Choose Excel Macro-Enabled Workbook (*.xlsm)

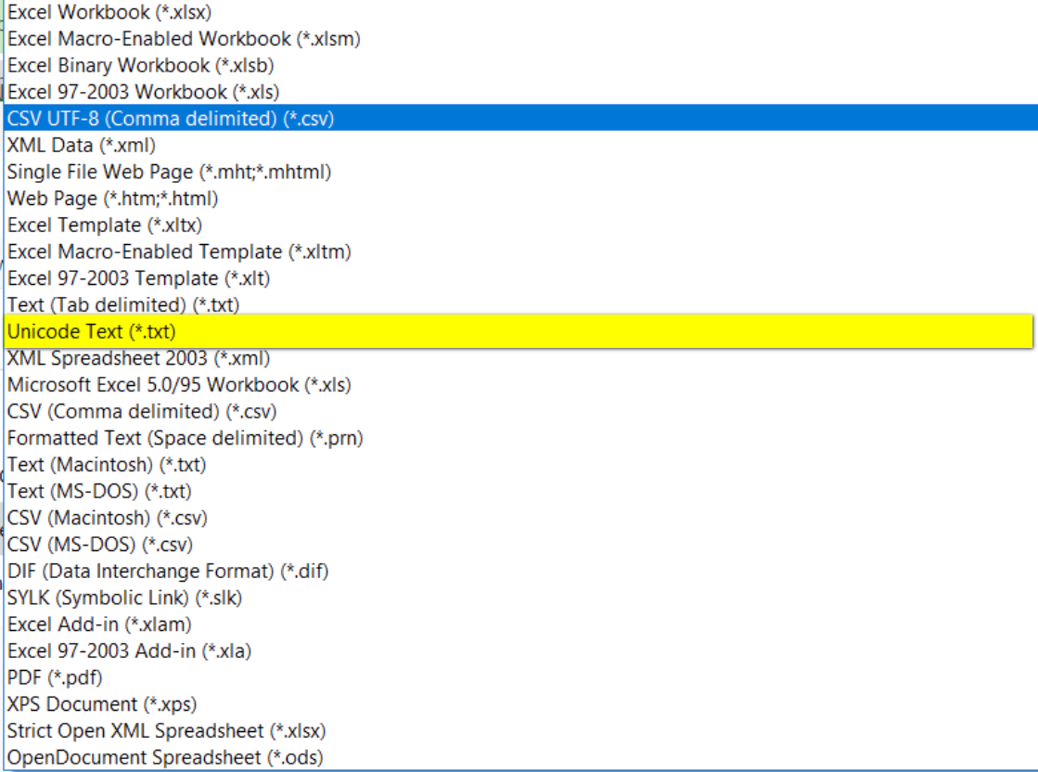pyautogui.click(x=520, y=39)
